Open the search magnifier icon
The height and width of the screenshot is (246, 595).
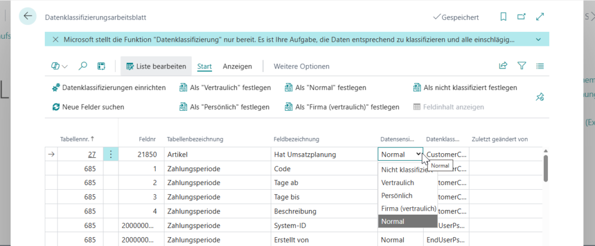pos(83,66)
